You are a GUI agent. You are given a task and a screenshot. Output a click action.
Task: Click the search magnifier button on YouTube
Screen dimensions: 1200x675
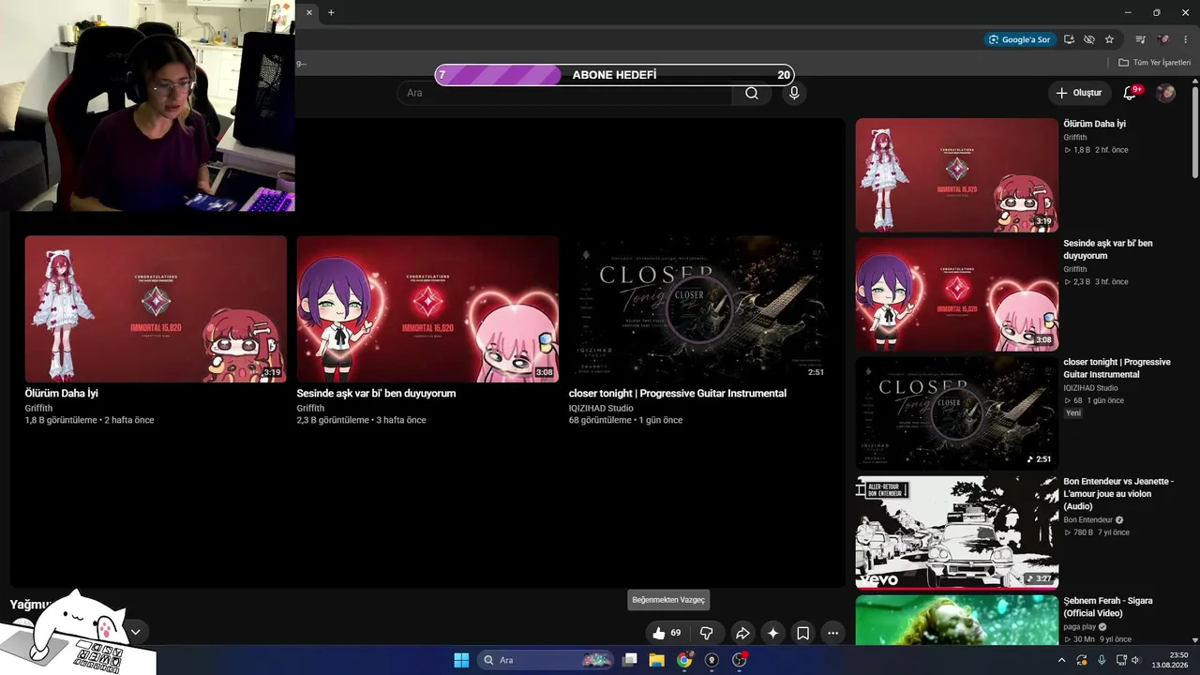(x=752, y=93)
